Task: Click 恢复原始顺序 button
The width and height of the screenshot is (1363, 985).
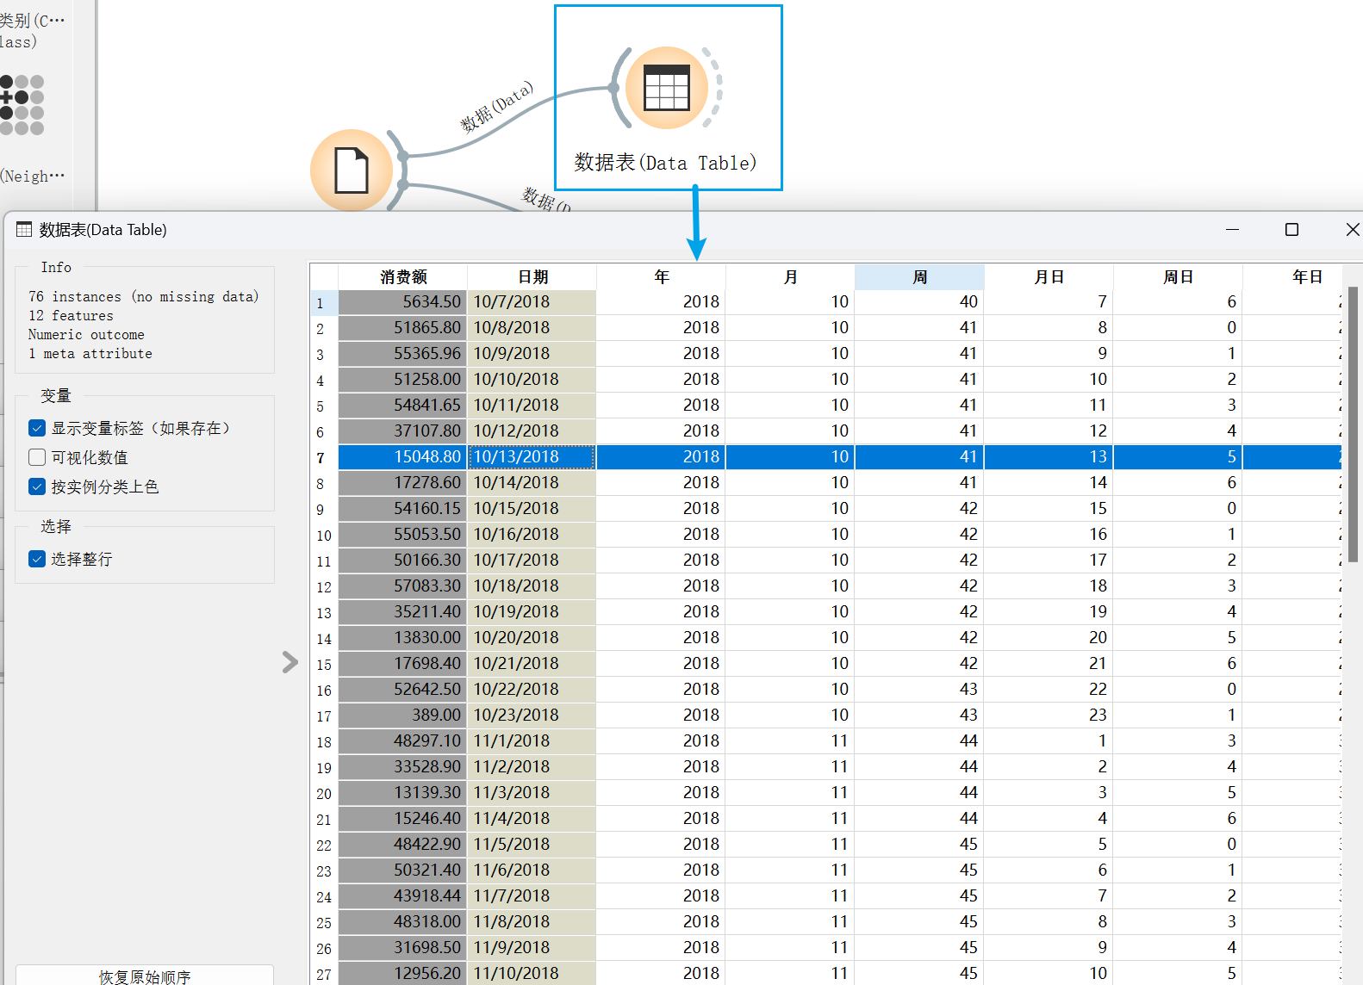Action: (x=145, y=976)
